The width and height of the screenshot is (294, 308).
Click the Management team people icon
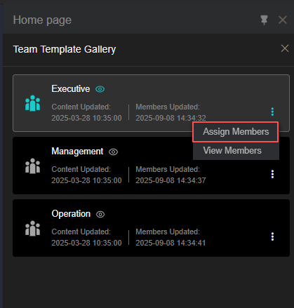click(x=32, y=166)
